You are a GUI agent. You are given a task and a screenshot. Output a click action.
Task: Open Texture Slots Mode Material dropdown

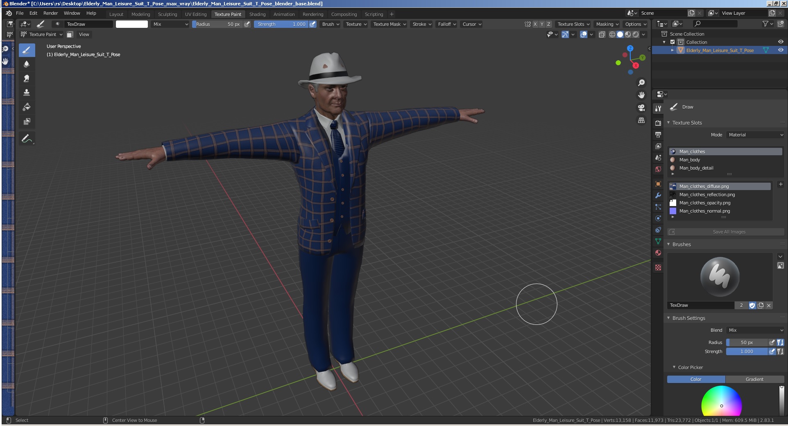[x=755, y=135]
